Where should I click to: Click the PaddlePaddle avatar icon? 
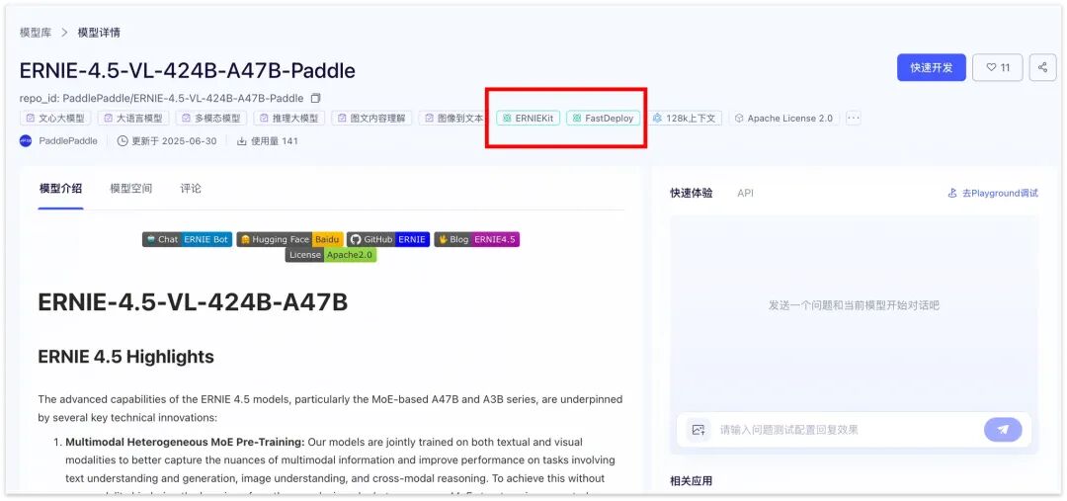[x=26, y=141]
